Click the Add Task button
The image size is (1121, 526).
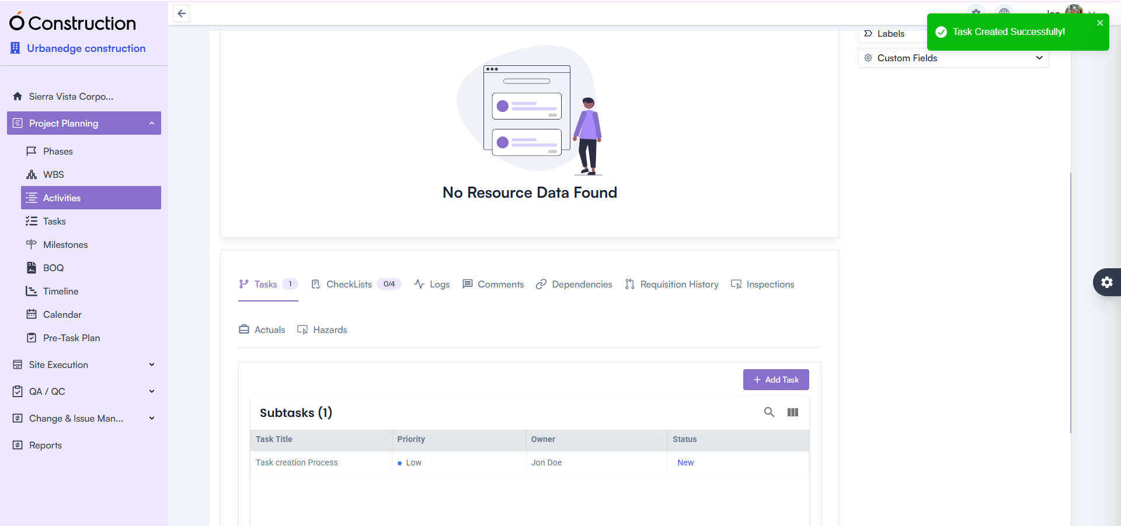[x=776, y=380]
